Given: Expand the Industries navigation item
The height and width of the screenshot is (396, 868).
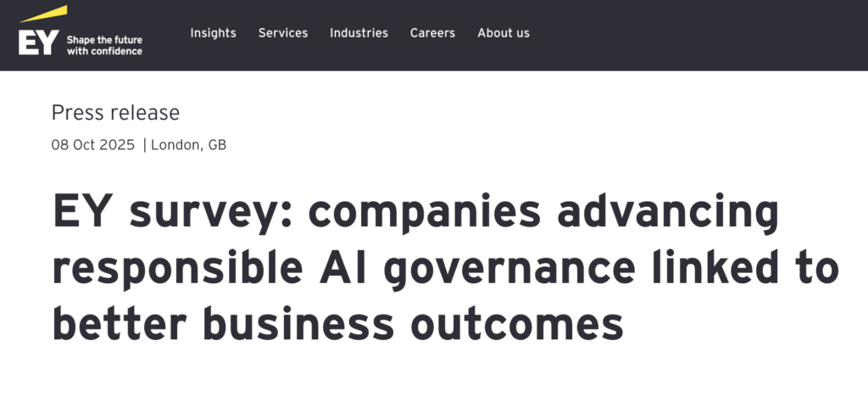Looking at the screenshot, I should [359, 33].
